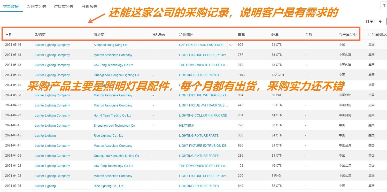Open supplier Airspeed Hong Kong Ltd

click(x=111, y=45)
